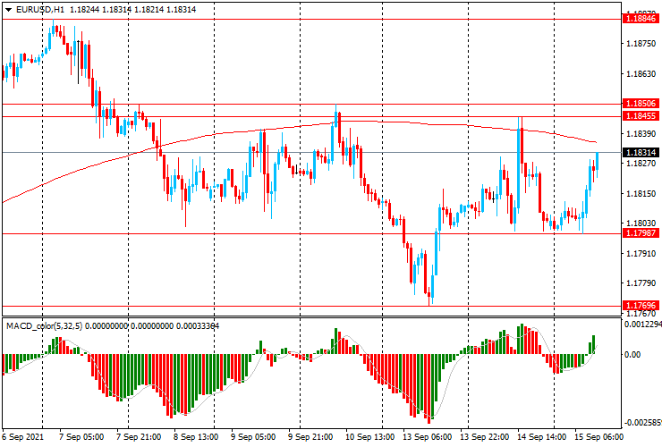Select the 13 Sep 06:00 time axis label
Screen dimensions: 662x447
pos(427,437)
